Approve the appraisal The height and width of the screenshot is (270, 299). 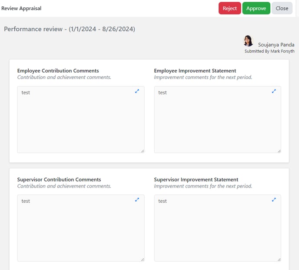256,8
